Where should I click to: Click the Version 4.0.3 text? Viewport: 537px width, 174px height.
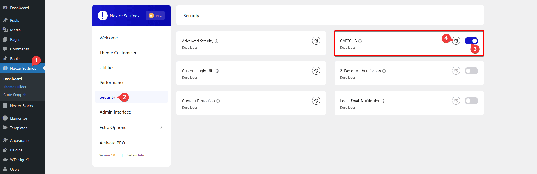(108, 155)
